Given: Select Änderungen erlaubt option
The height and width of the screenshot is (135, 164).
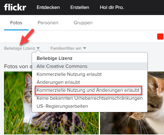Looking at the screenshot, I should (x=90, y=82).
